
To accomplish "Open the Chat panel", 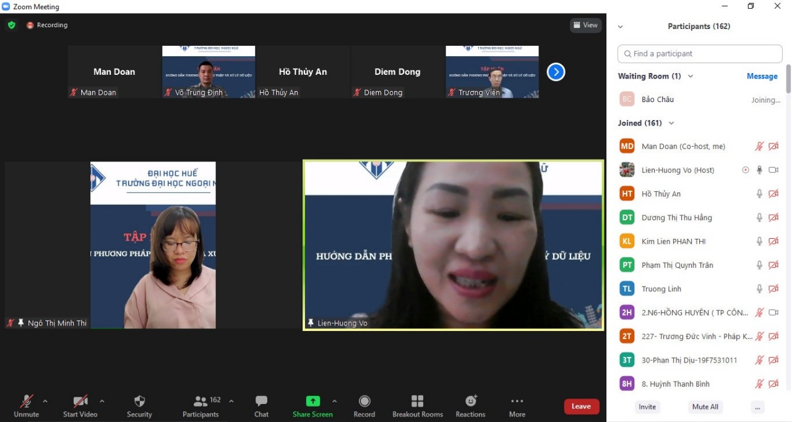I will tap(261, 406).
